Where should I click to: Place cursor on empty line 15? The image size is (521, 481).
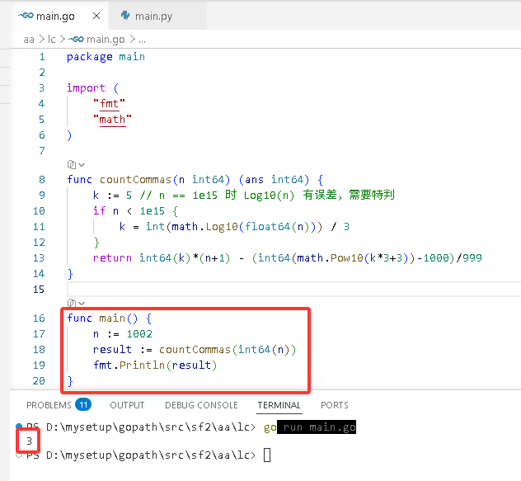click(x=293, y=289)
